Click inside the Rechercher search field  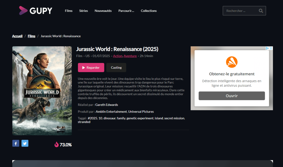240,10
